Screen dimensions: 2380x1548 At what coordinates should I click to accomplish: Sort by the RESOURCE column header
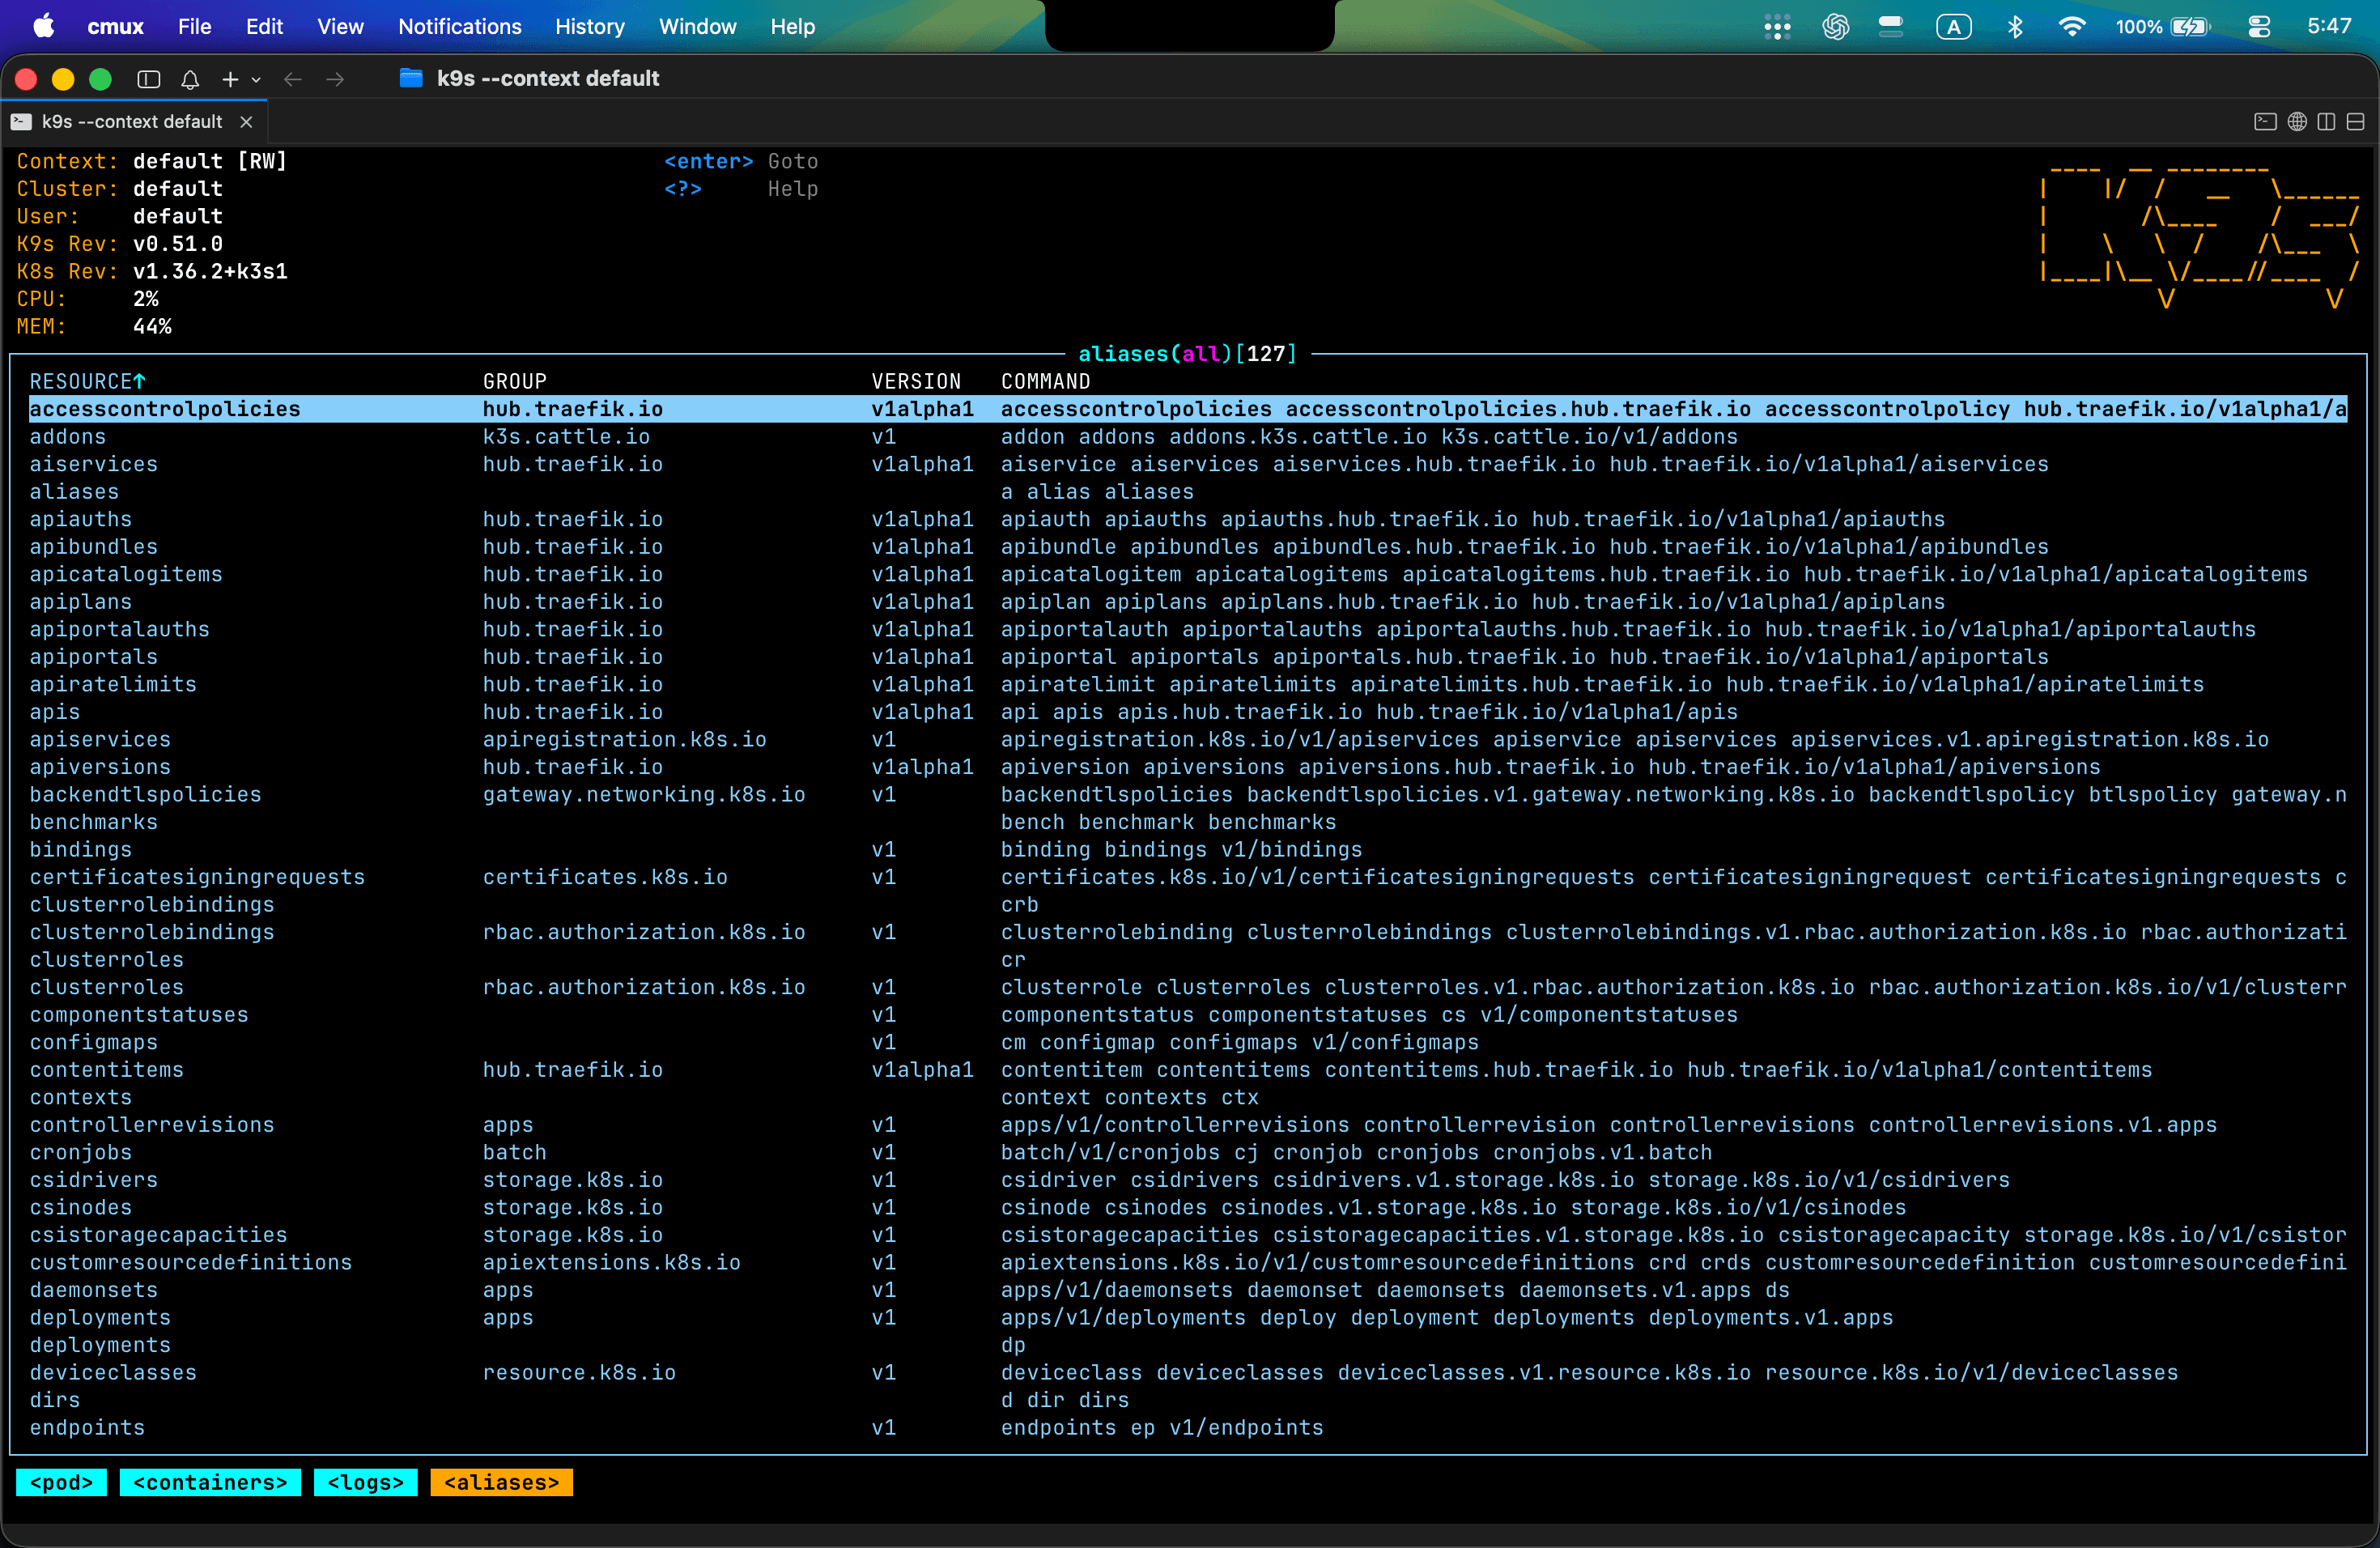(x=87, y=381)
